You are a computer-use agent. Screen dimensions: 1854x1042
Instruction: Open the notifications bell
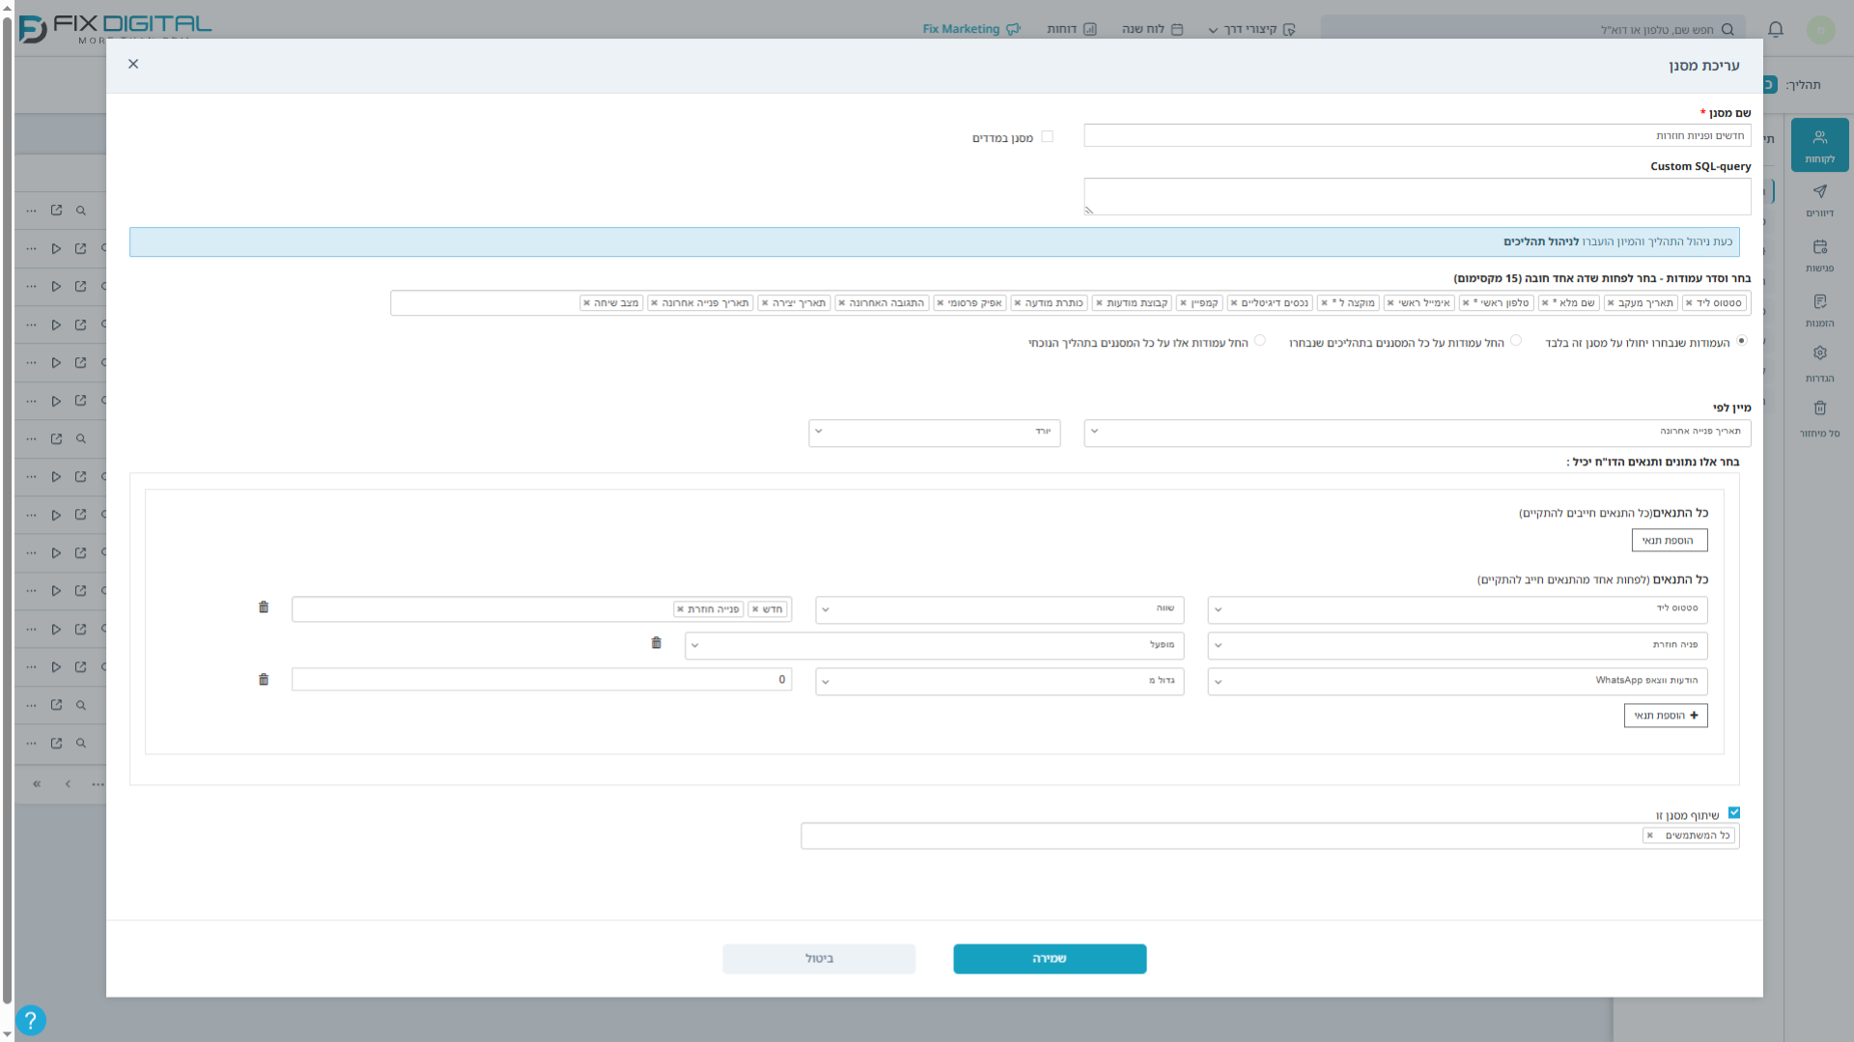[1775, 29]
